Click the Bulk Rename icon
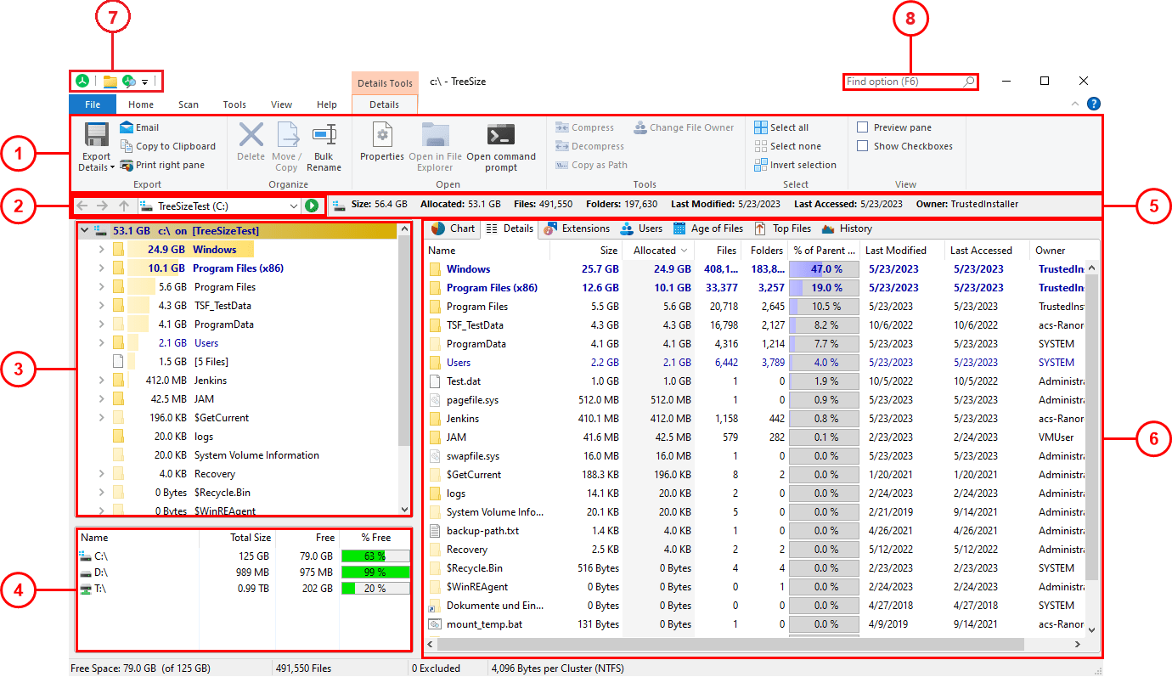Image resolution: width=1172 pixels, height=677 pixels. click(x=324, y=136)
